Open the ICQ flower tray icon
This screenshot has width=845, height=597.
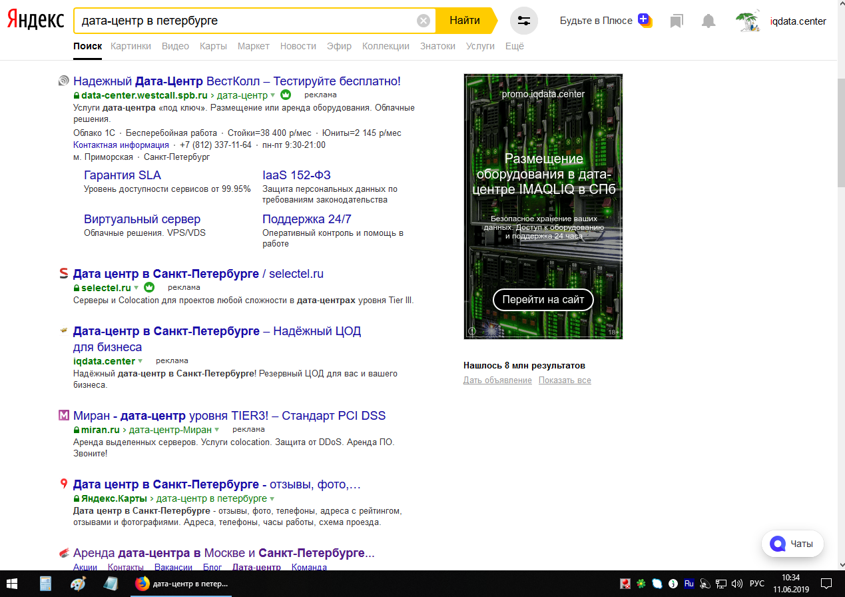641,584
